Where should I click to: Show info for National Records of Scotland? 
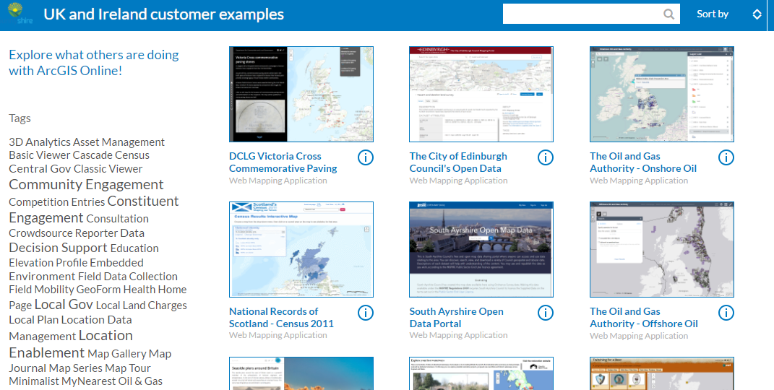[x=365, y=313]
